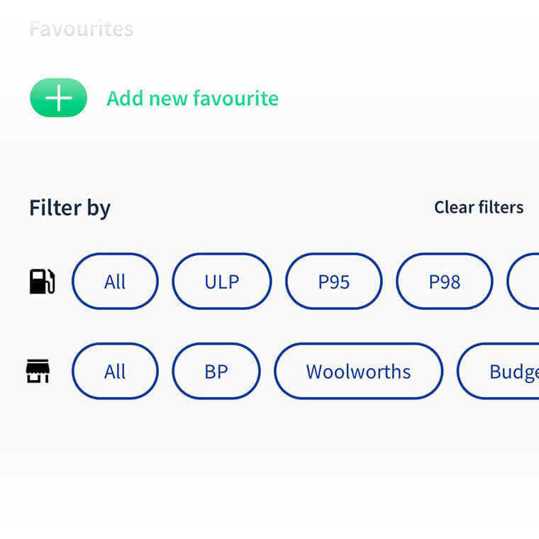Click the Favourites page heading
This screenshot has width=539, height=539.
[81, 29]
